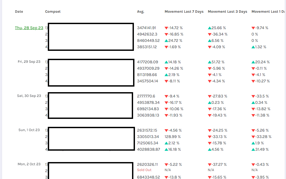Click the green up arrow beside 25.66 %
The image size is (286, 179).
click(x=210, y=28)
